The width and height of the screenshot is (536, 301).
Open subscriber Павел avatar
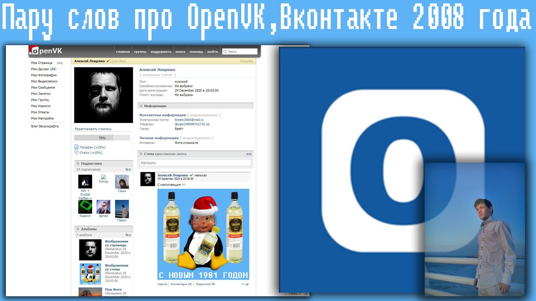(122, 209)
